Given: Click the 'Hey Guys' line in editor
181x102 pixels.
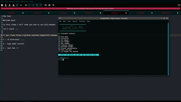Looking at the screenshot, I should 7,16.
